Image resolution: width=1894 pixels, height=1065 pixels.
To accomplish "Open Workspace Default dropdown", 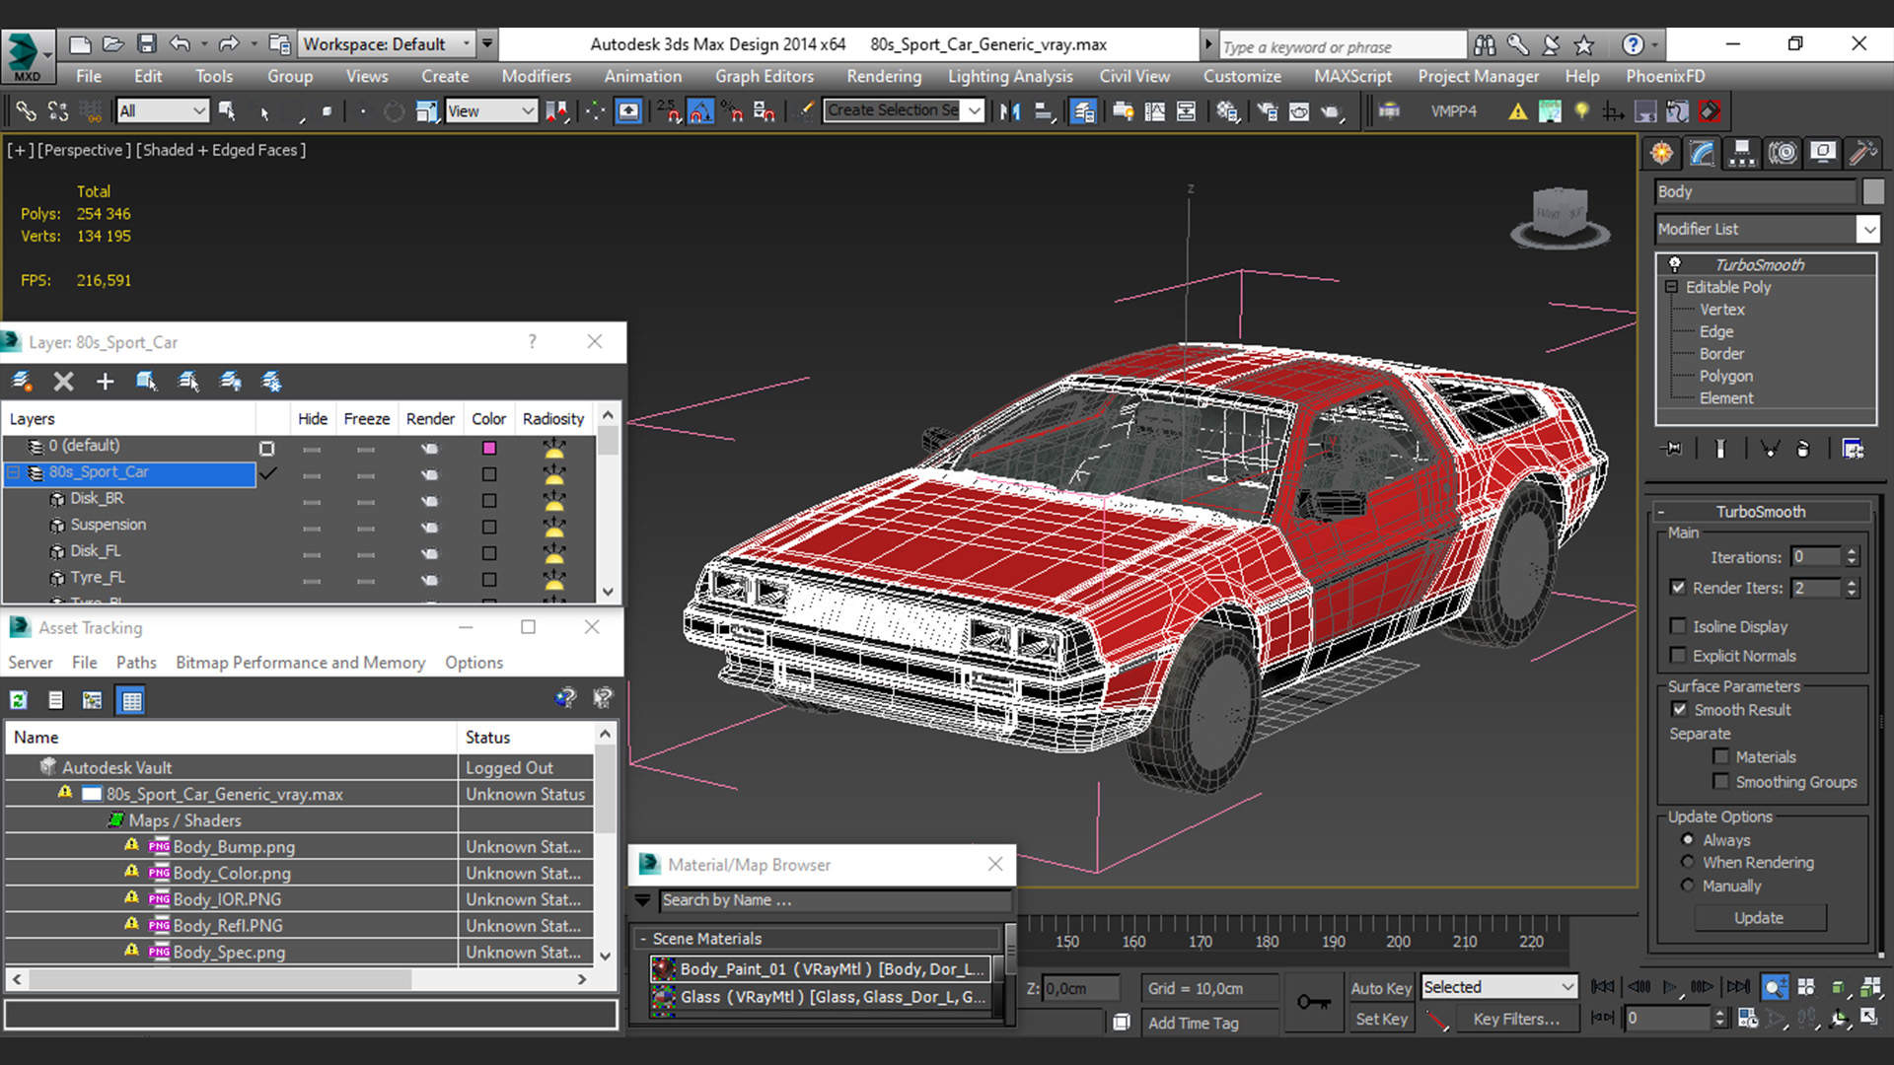I will click(x=388, y=44).
